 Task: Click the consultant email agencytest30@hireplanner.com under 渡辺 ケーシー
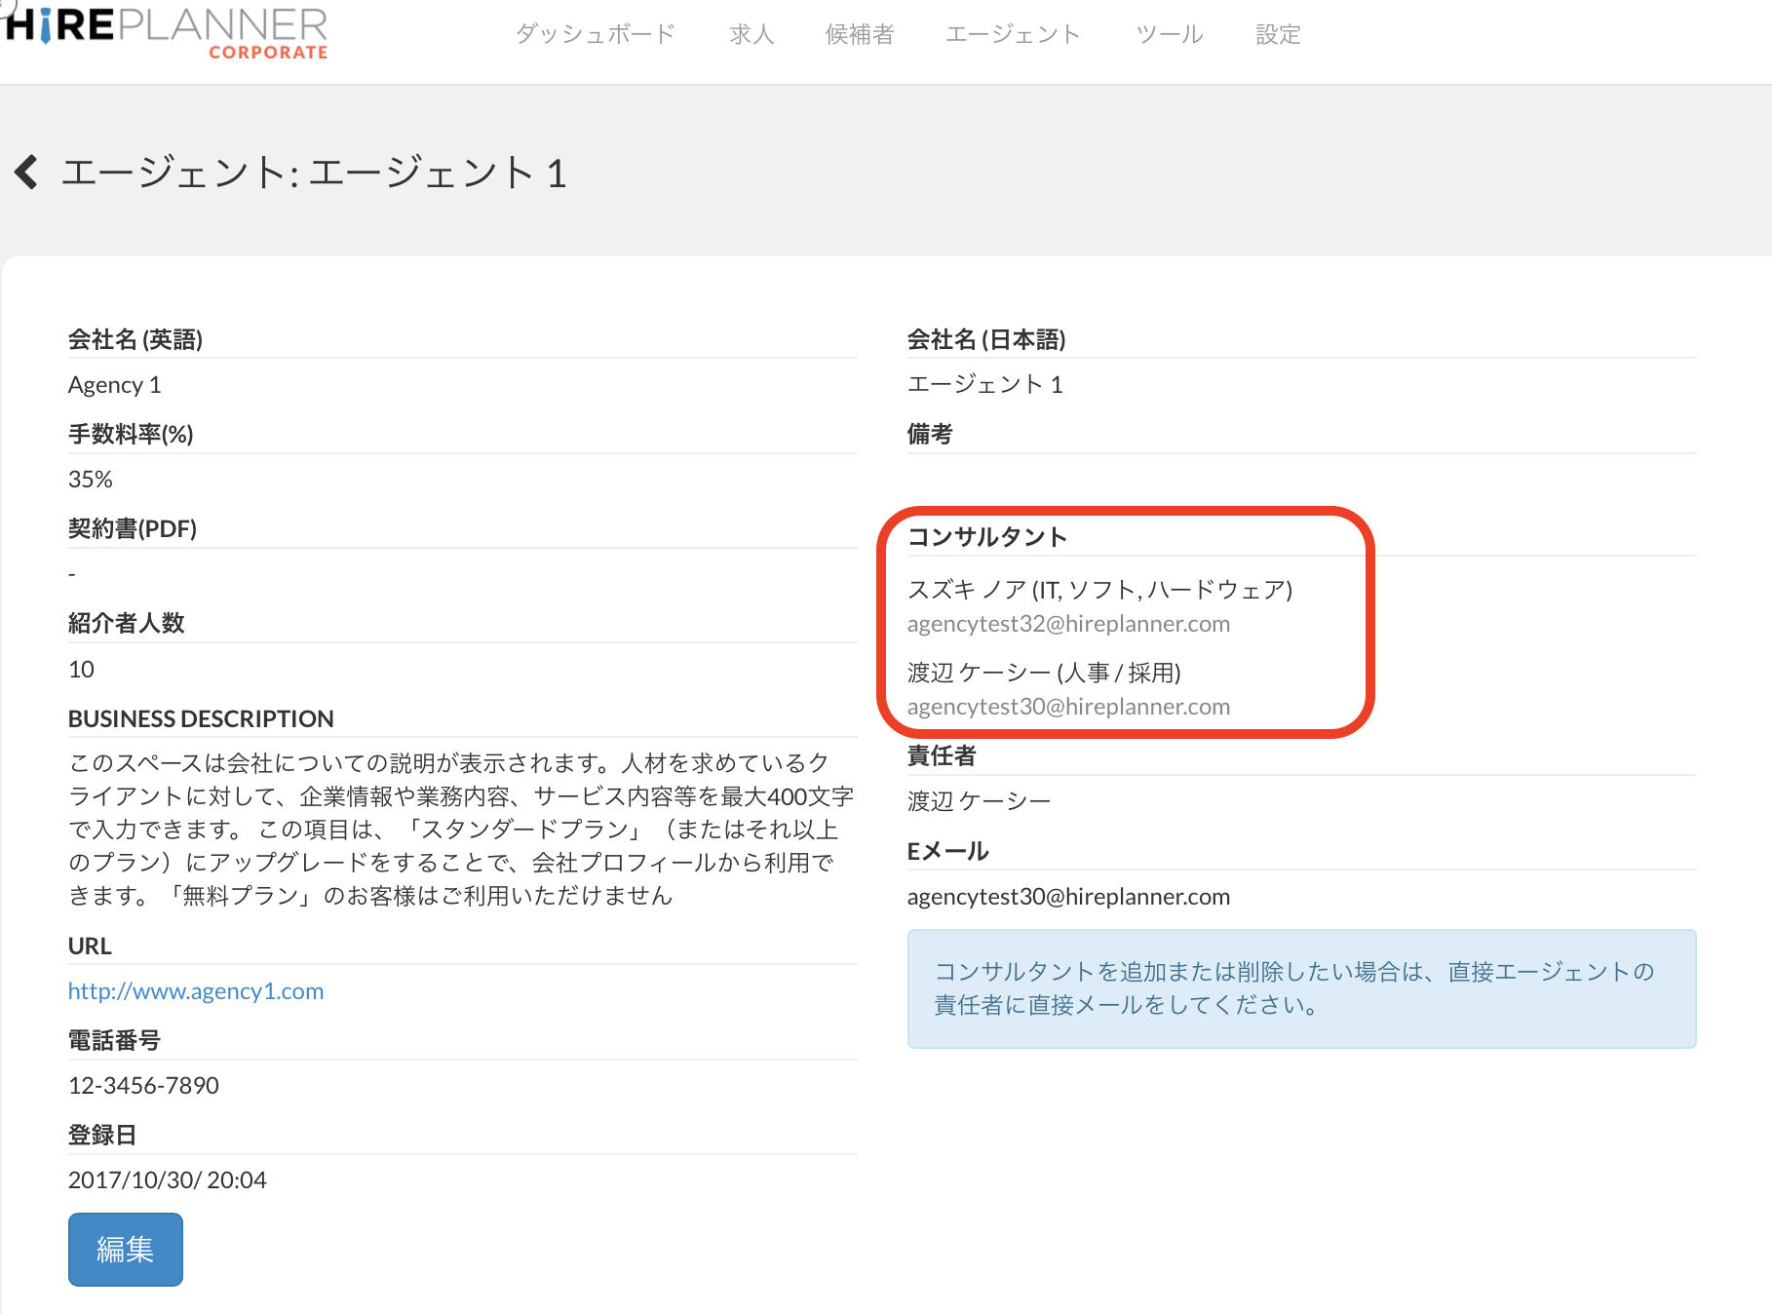[x=1068, y=707]
